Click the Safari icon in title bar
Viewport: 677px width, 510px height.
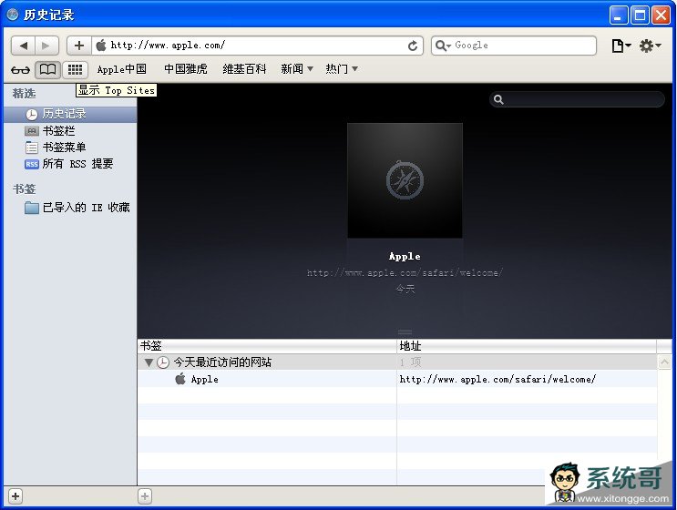point(13,15)
